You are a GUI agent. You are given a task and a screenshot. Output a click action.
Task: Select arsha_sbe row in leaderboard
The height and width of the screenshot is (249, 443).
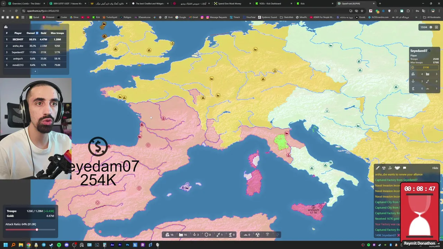coord(35,46)
